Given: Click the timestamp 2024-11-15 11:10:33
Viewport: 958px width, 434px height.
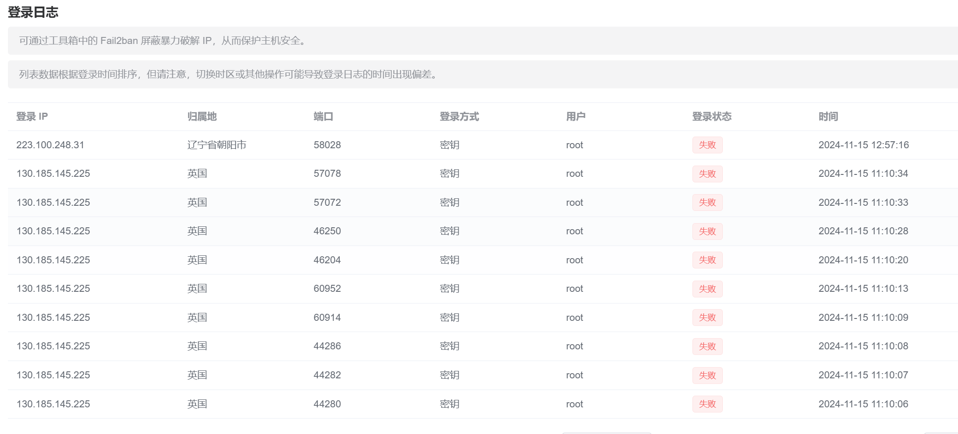Looking at the screenshot, I should pyautogui.click(x=864, y=203).
